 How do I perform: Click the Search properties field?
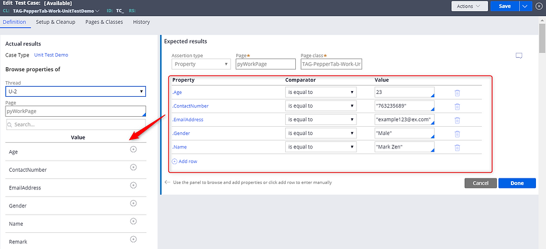coord(76,124)
